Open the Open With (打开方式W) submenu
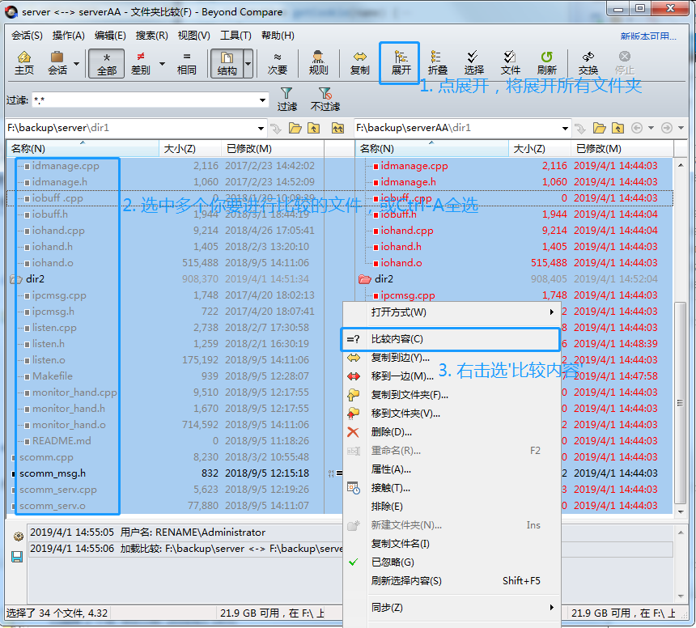Image resolution: width=696 pixels, height=628 pixels. point(452,312)
